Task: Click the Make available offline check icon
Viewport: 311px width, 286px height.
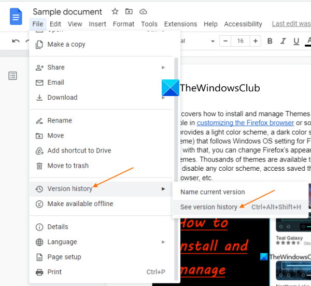Action: tap(39, 204)
